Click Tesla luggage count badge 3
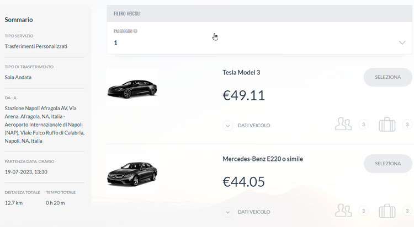This screenshot has height=227, width=414. (407, 125)
